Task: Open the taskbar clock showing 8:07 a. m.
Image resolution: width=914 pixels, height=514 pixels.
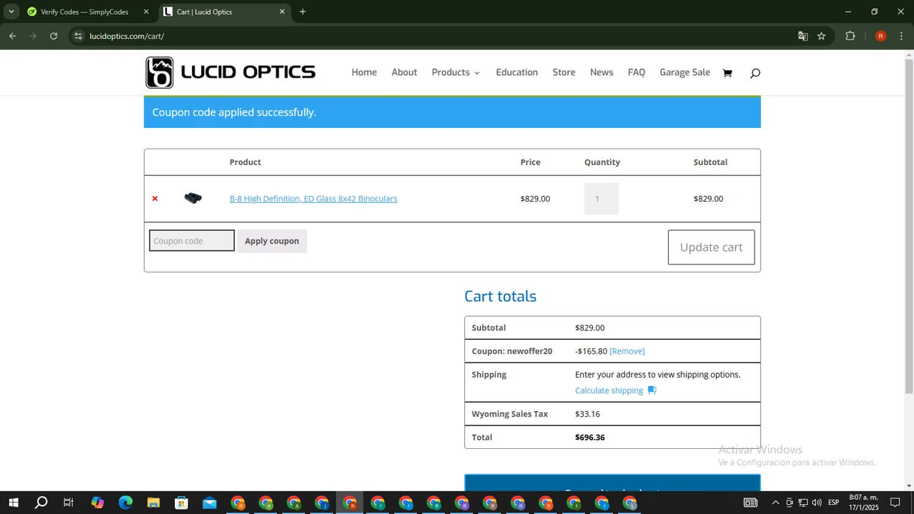Action: [x=864, y=502]
